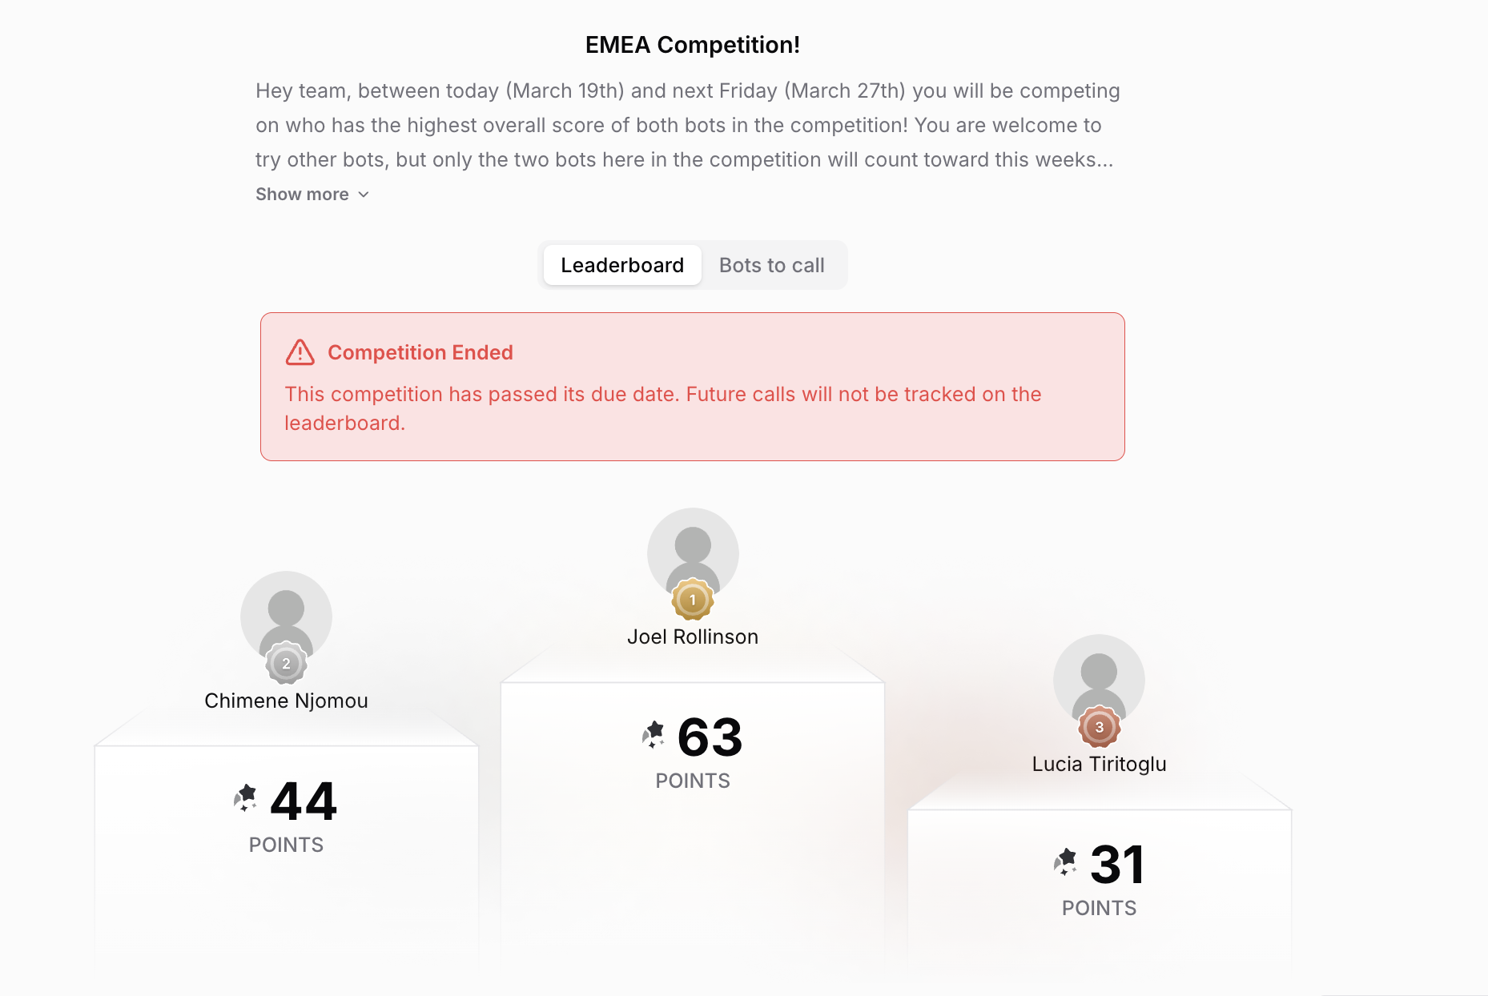Switch to the Bots to call tab
Image resolution: width=1488 pixels, height=996 pixels.
coord(771,265)
